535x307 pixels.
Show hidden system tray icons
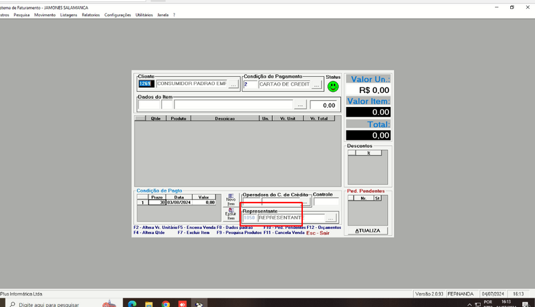click(x=469, y=304)
